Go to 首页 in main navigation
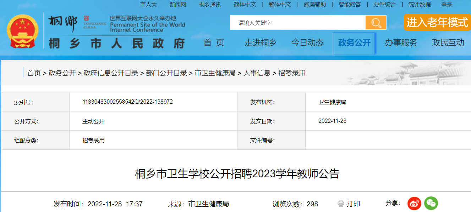The height and width of the screenshot is (212, 471). click(214, 43)
